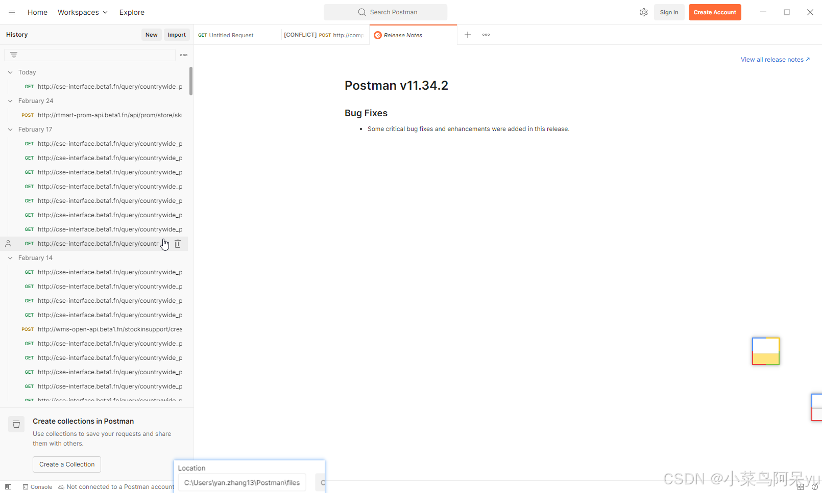The image size is (822, 493).
Task: Click the filter icon in history search
Action: tap(14, 55)
